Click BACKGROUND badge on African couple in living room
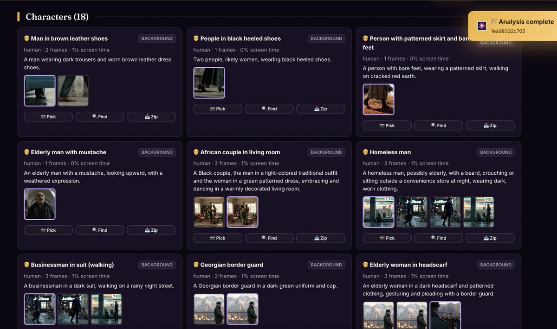The width and height of the screenshot is (557, 329). point(326,152)
